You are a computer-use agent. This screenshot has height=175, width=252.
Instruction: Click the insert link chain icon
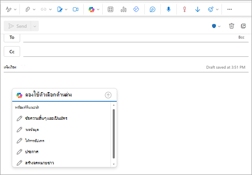44,9
